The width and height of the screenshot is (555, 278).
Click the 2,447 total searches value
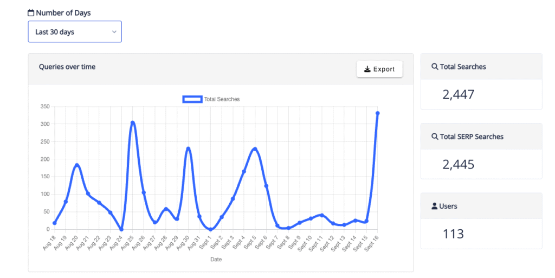click(x=458, y=95)
